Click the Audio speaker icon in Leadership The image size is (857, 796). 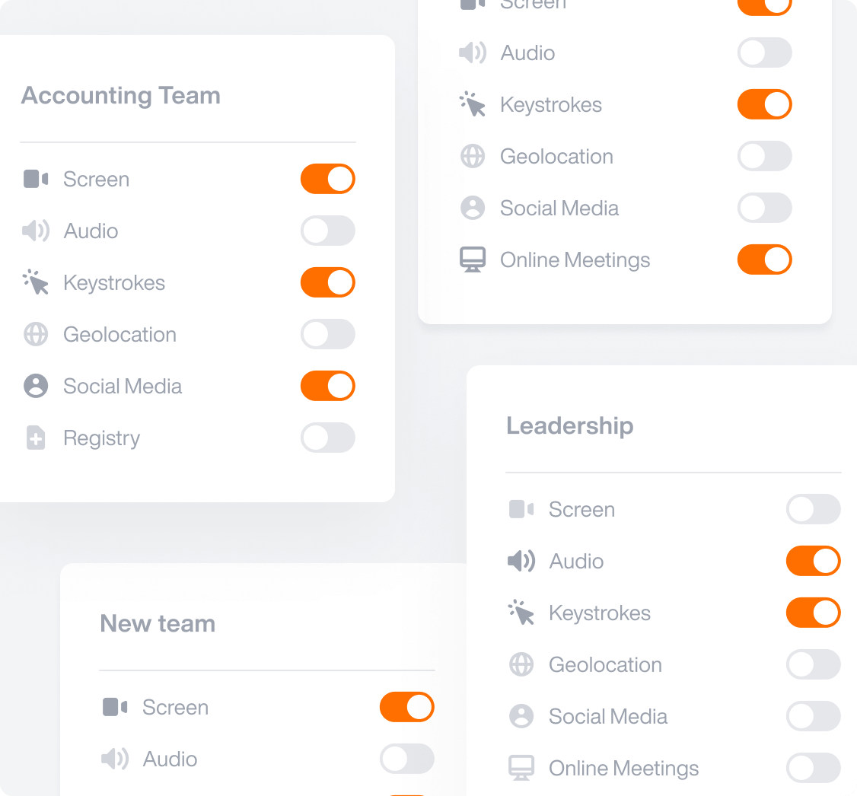click(x=521, y=561)
